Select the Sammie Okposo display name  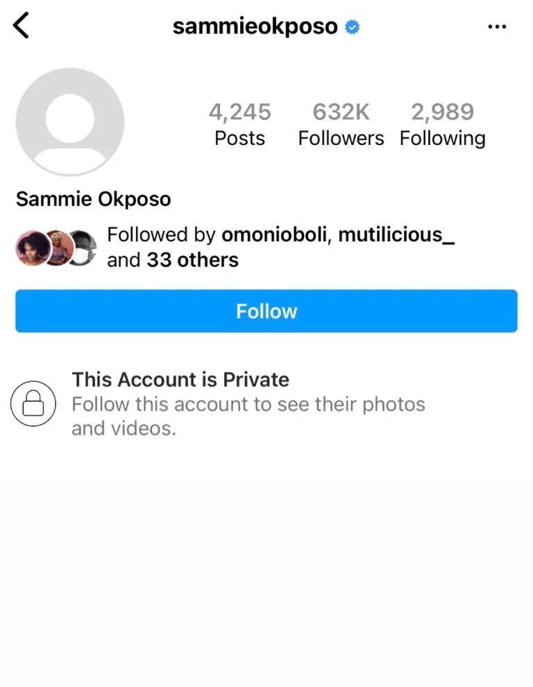tap(93, 199)
